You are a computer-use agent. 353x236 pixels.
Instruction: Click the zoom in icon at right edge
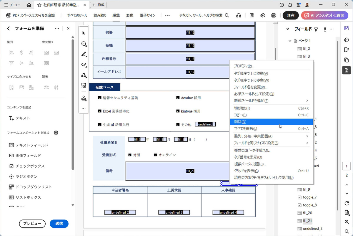click(x=347, y=222)
